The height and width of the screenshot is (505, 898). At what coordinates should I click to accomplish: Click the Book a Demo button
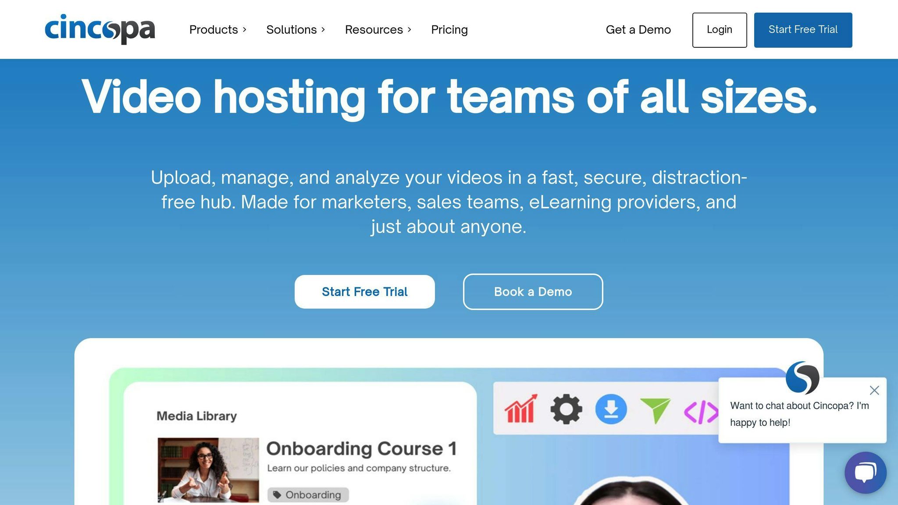(533, 292)
